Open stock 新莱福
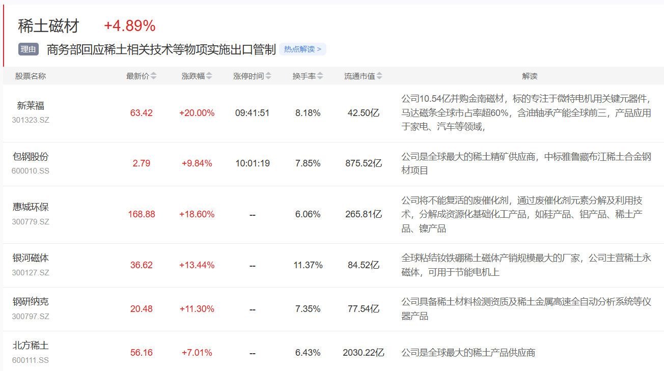The image size is (664, 371). (x=31, y=105)
